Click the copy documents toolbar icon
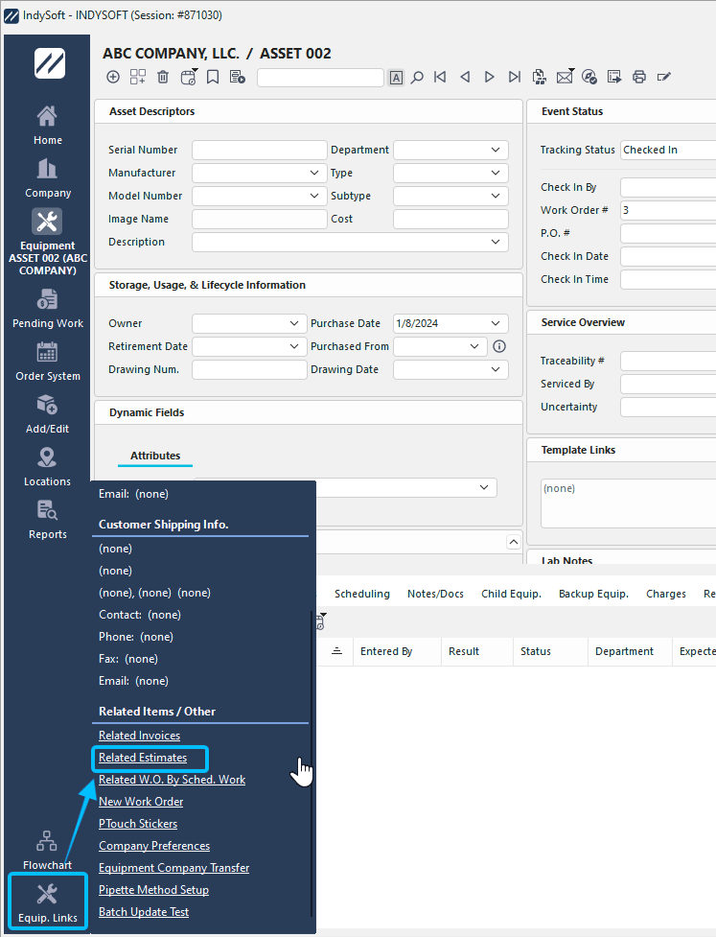Screen dimensions: 716x937 pyautogui.click(x=540, y=77)
